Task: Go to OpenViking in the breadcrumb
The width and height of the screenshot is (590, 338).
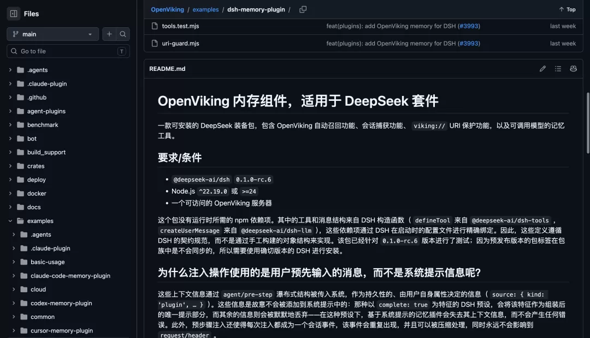Action: 168,9
